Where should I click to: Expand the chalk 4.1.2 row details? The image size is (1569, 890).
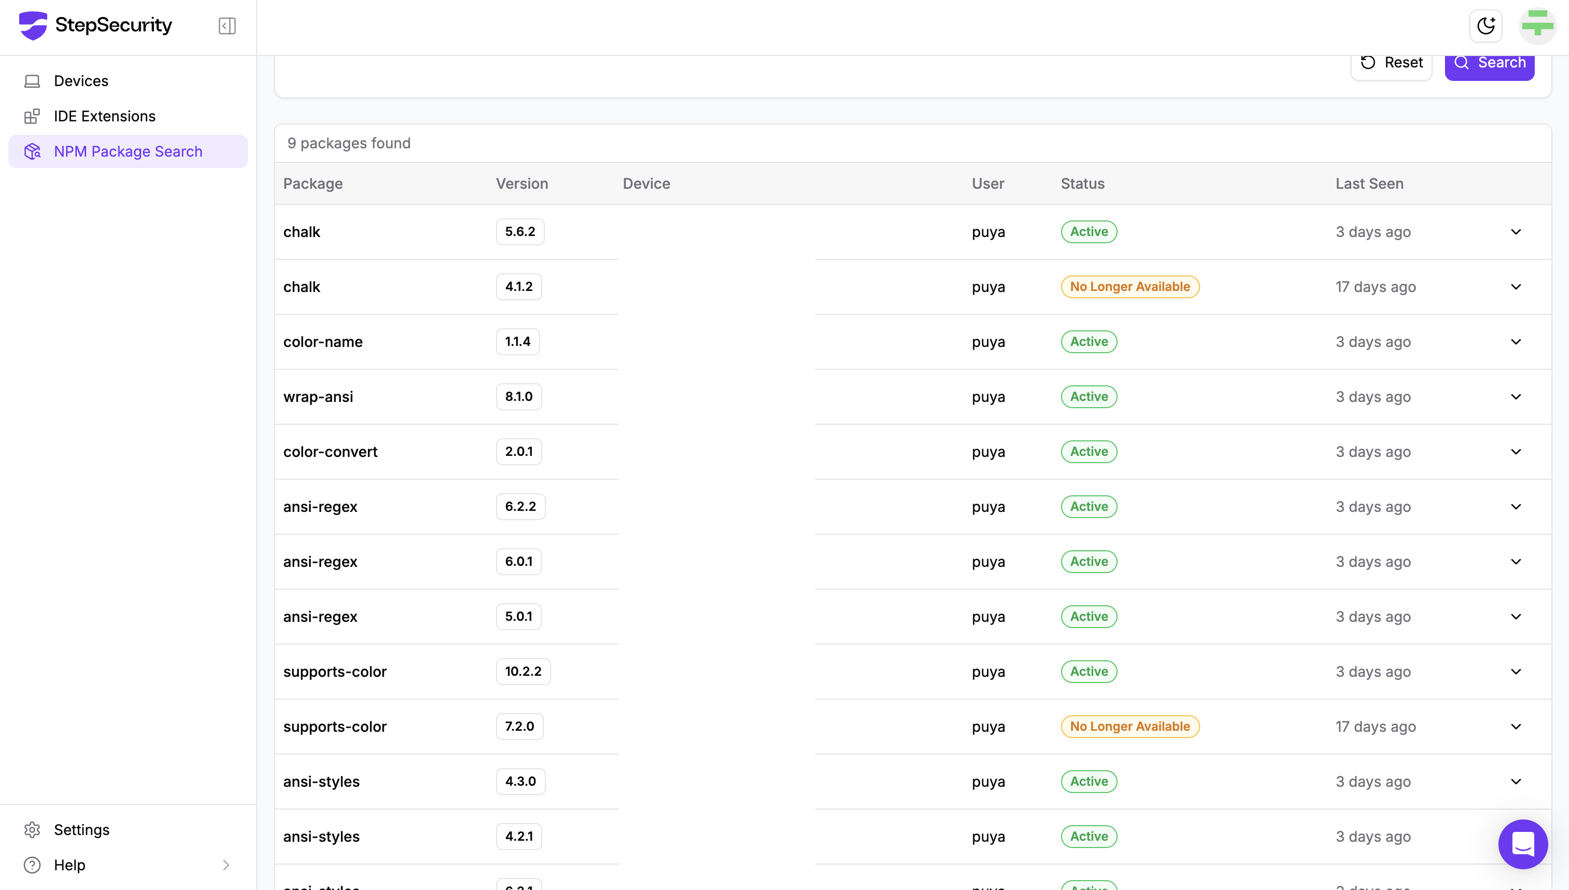tap(1516, 287)
